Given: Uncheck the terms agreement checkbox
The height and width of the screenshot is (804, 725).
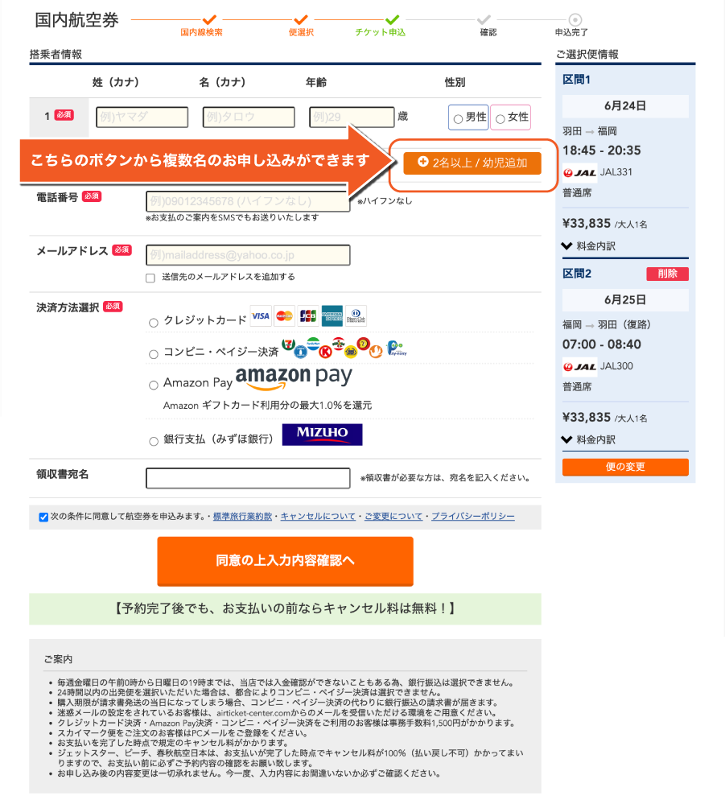Looking at the screenshot, I should [x=43, y=517].
